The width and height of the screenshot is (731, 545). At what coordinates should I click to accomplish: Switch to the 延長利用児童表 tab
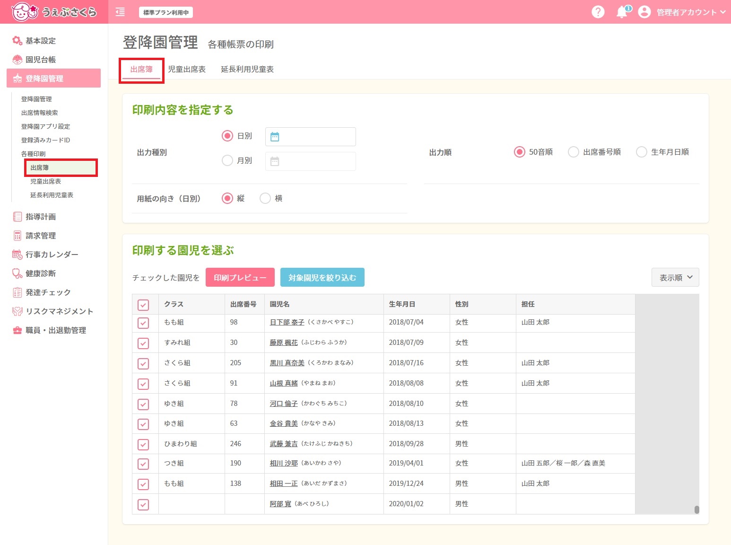click(x=247, y=70)
